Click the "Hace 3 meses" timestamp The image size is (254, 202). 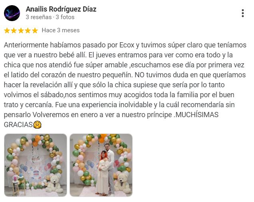[x=61, y=30]
